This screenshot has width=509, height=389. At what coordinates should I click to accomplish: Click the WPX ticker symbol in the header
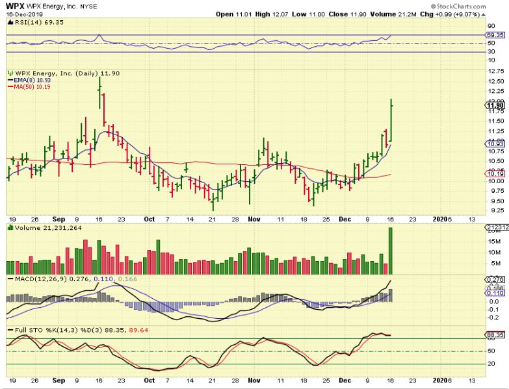[x=14, y=6]
